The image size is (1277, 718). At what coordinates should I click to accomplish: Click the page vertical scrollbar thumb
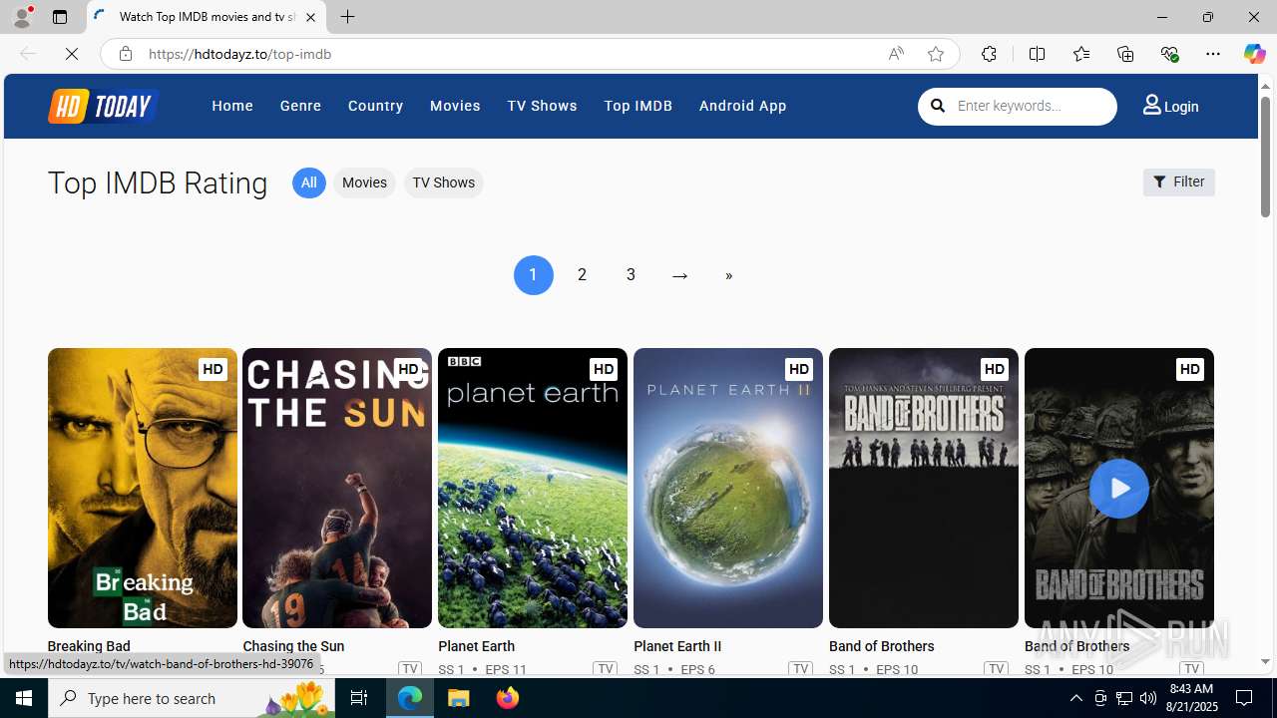pyautogui.click(x=1265, y=157)
